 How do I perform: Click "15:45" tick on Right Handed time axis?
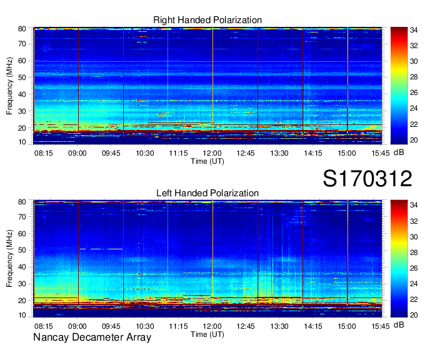[x=380, y=153]
